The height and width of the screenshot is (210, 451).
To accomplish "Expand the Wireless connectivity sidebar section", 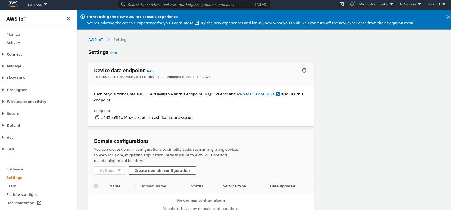I will point(26,102).
